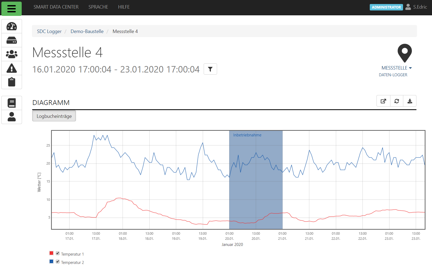Click the red Temperatur 1 color swatch
The image size is (432, 276).
click(x=51, y=253)
